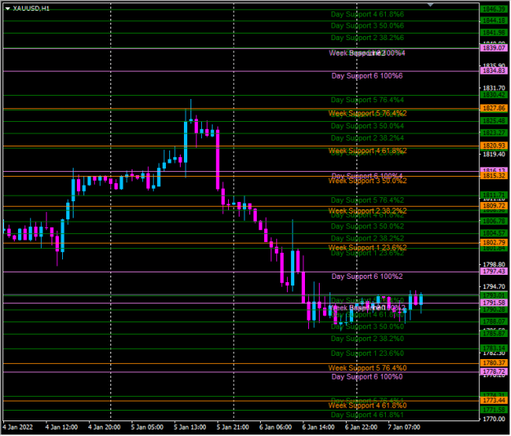Click the pink 1797.43 price tag
The width and height of the screenshot is (511, 436).
coord(494,272)
